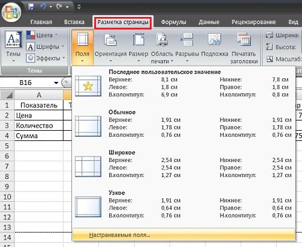Image resolution: width=302 pixels, height=247 pixels.
Task: Select row 13 header
Action: point(7,227)
